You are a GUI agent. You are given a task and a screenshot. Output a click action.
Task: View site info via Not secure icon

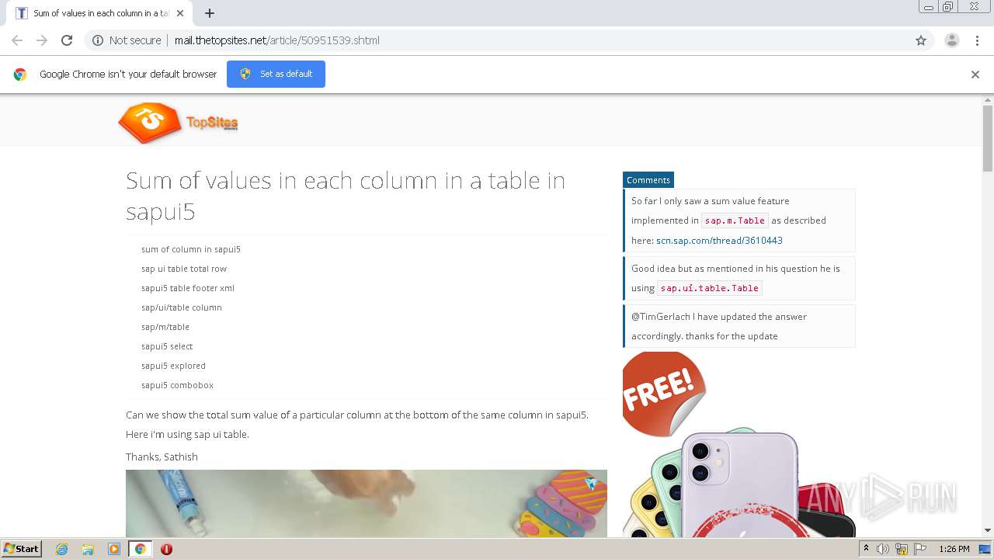coord(98,40)
